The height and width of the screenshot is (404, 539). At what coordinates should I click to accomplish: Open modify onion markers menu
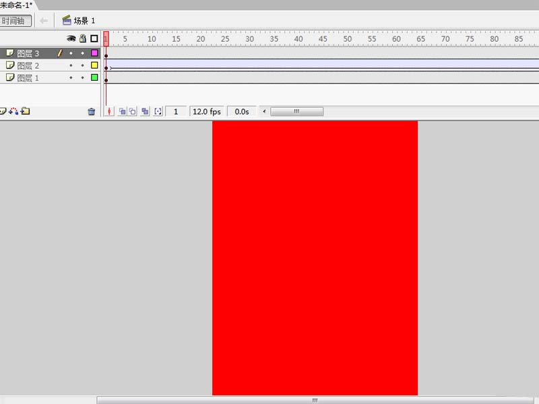(x=158, y=111)
